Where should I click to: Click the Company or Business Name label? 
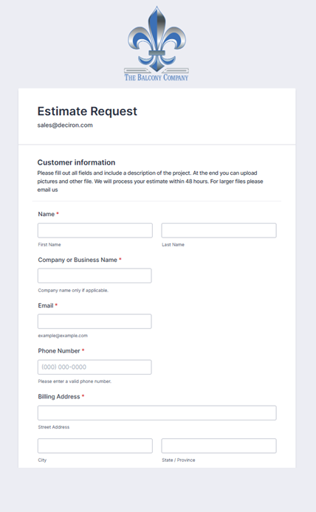point(78,260)
